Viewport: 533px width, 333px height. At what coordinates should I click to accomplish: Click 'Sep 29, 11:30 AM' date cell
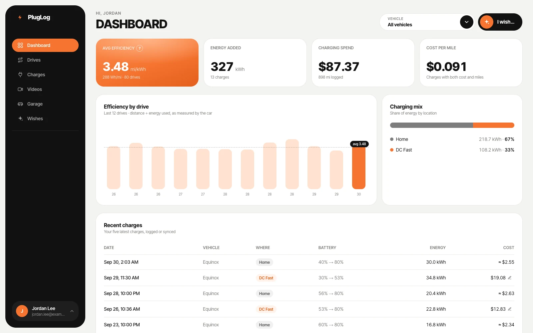click(122, 278)
